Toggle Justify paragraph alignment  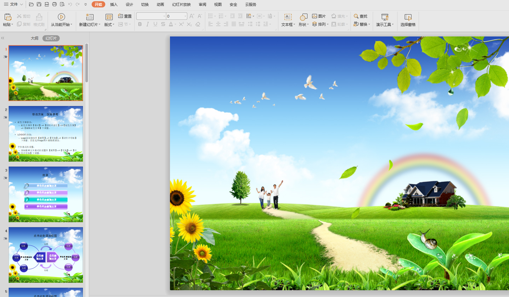pos(234,24)
